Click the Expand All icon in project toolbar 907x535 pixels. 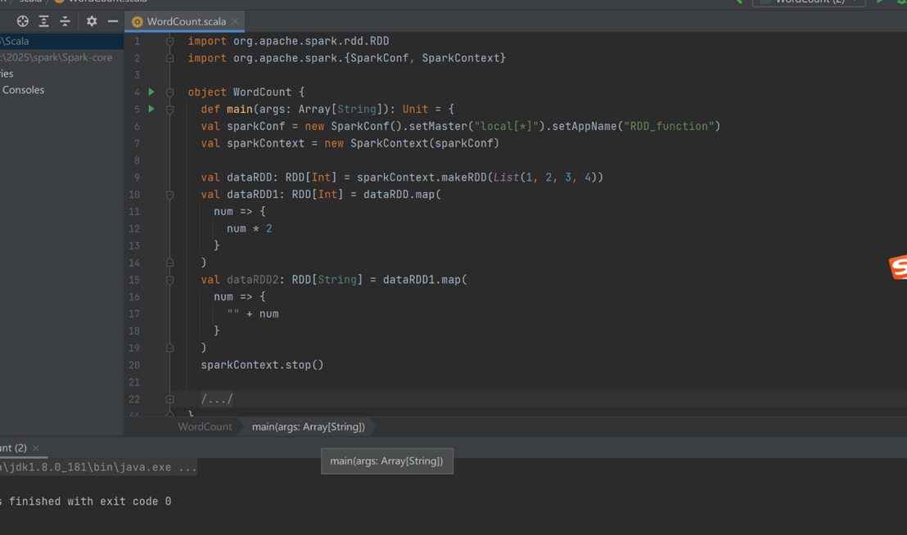click(x=44, y=21)
